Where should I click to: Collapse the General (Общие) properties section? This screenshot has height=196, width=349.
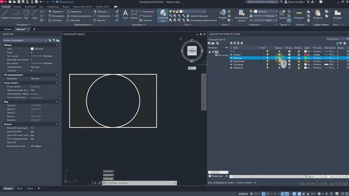pos(57,45)
